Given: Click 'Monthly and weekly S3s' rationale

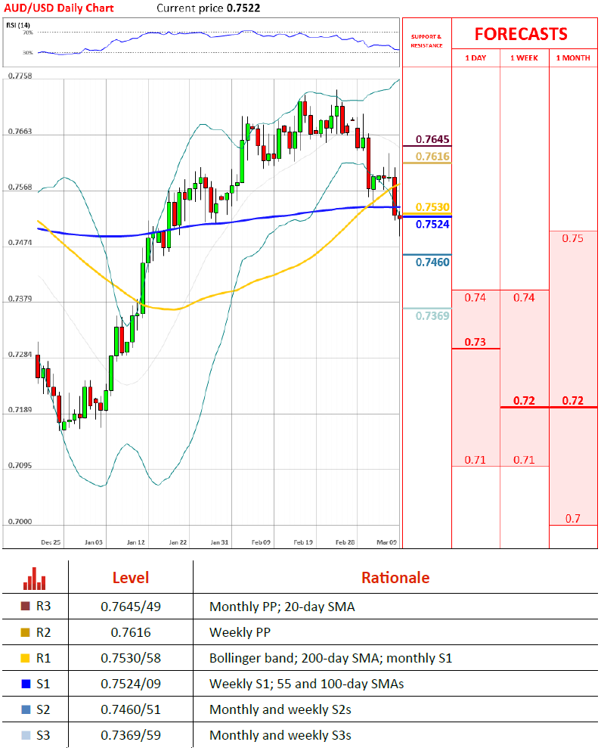Looking at the screenshot, I should point(280,736).
